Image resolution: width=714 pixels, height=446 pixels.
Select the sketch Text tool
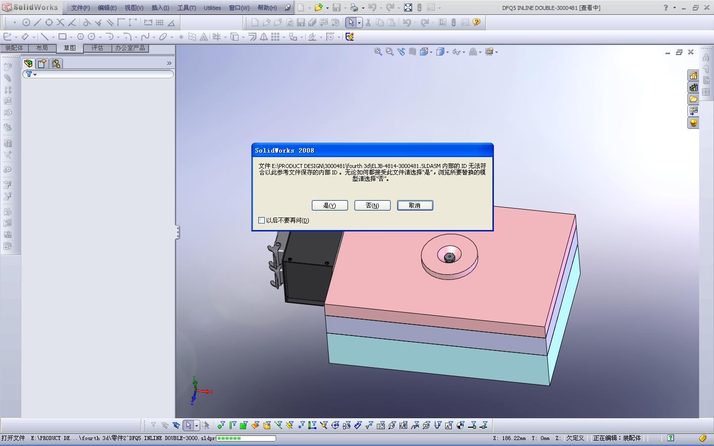coord(204,37)
